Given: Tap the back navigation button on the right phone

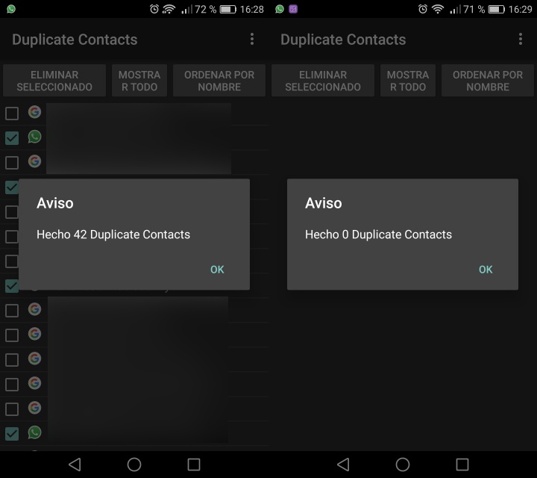Looking at the screenshot, I should [343, 465].
